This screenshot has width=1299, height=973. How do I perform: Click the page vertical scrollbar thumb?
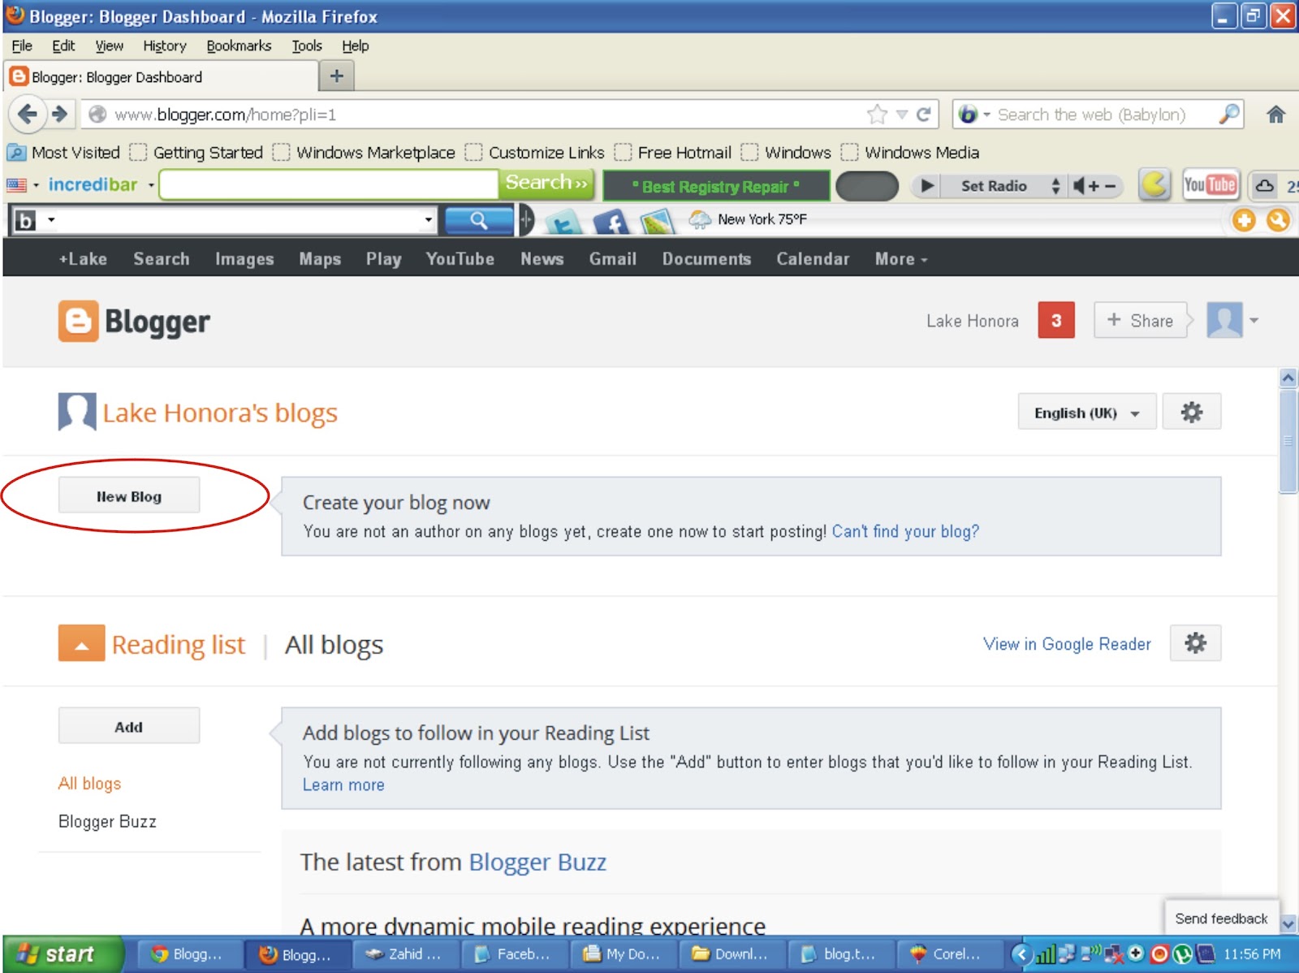coord(1288,440)
